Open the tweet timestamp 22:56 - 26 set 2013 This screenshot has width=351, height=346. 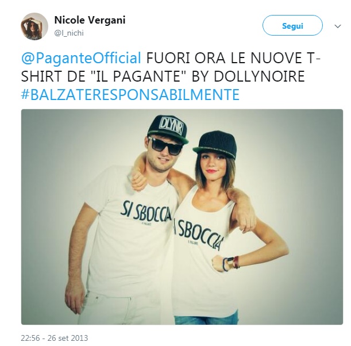(55, 338)
